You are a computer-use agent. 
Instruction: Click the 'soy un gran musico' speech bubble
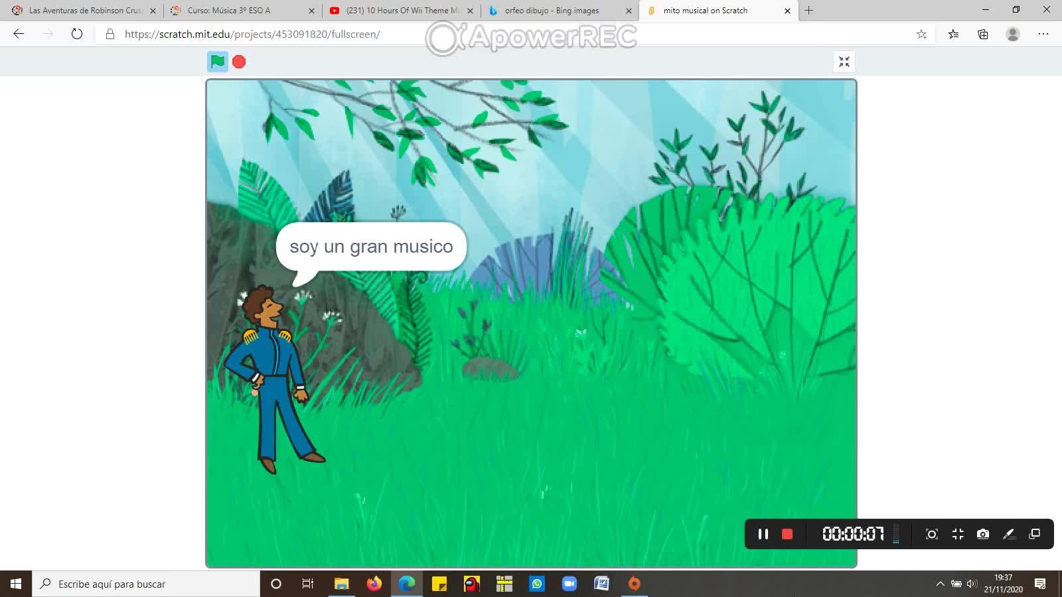coord(371,247)
